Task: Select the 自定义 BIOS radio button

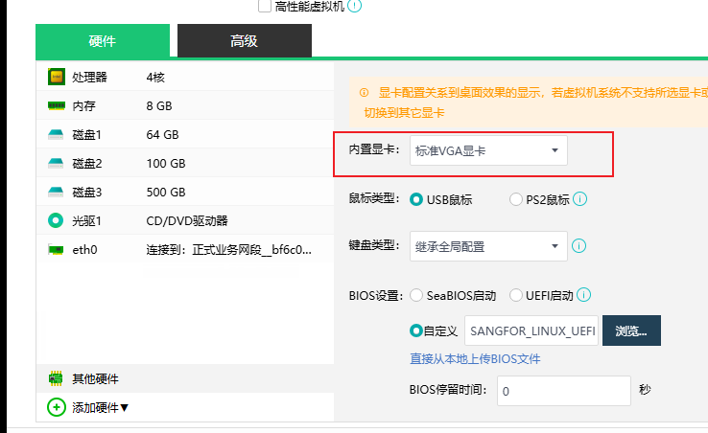Action: tap(415, 330)
